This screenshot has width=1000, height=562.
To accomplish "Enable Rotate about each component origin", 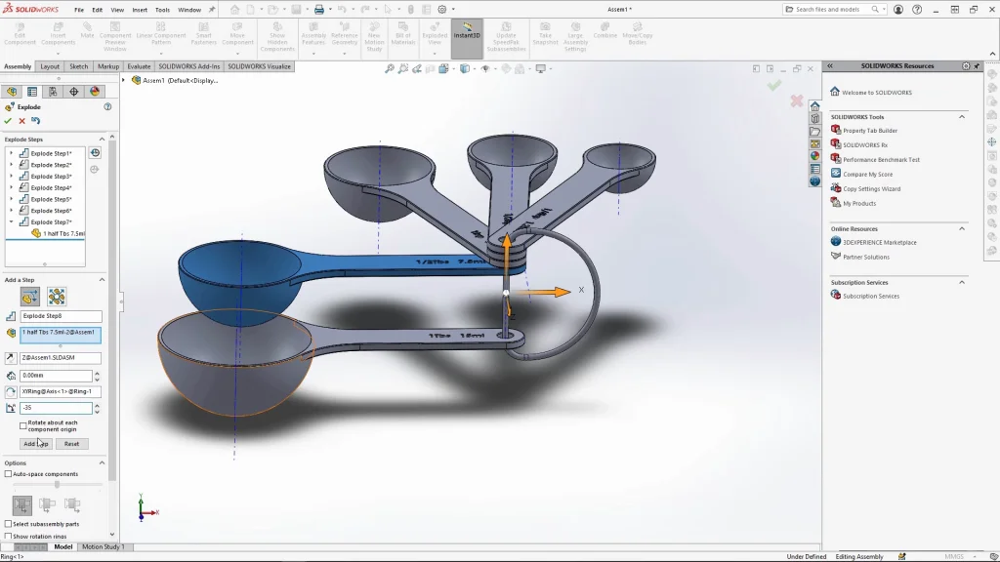I will point(23,424).
